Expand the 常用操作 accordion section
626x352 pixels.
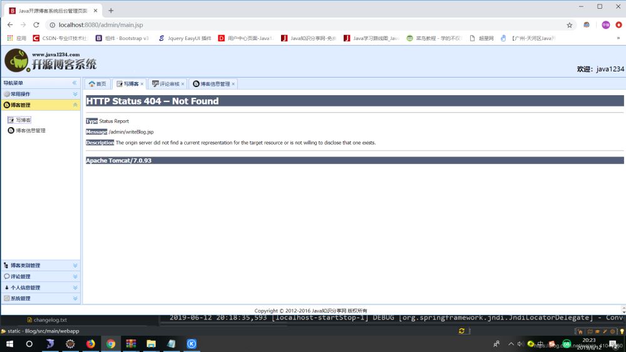tap(75, 94)
